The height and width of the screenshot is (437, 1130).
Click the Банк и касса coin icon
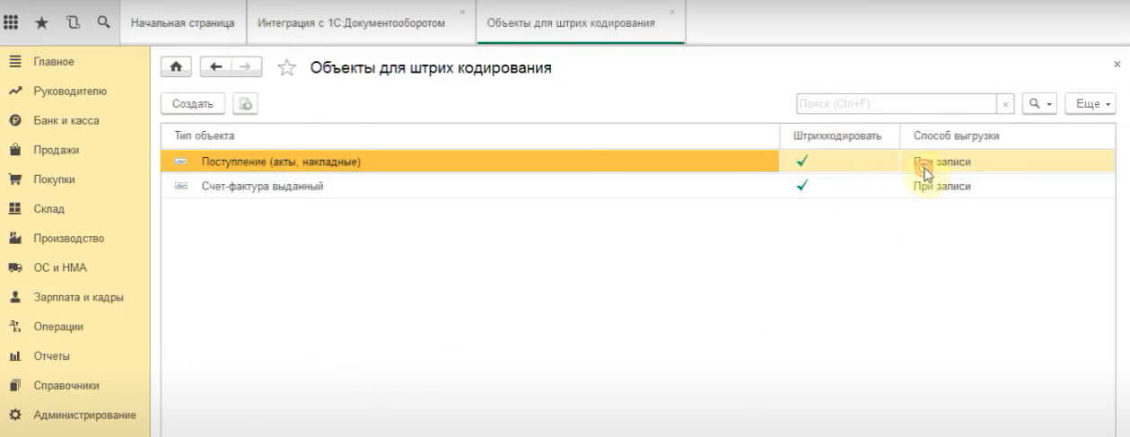coord(14,121)
